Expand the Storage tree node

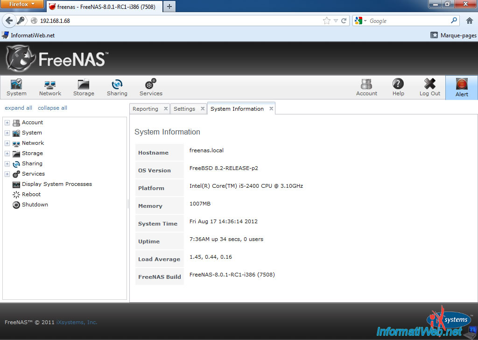coord(7,153)
